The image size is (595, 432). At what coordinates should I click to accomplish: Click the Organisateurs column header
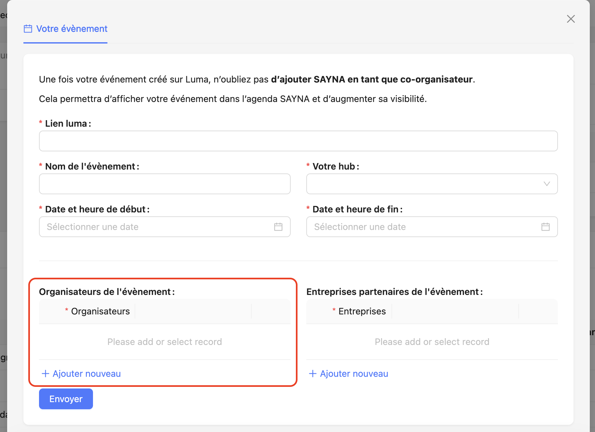[x=100, y=311]
